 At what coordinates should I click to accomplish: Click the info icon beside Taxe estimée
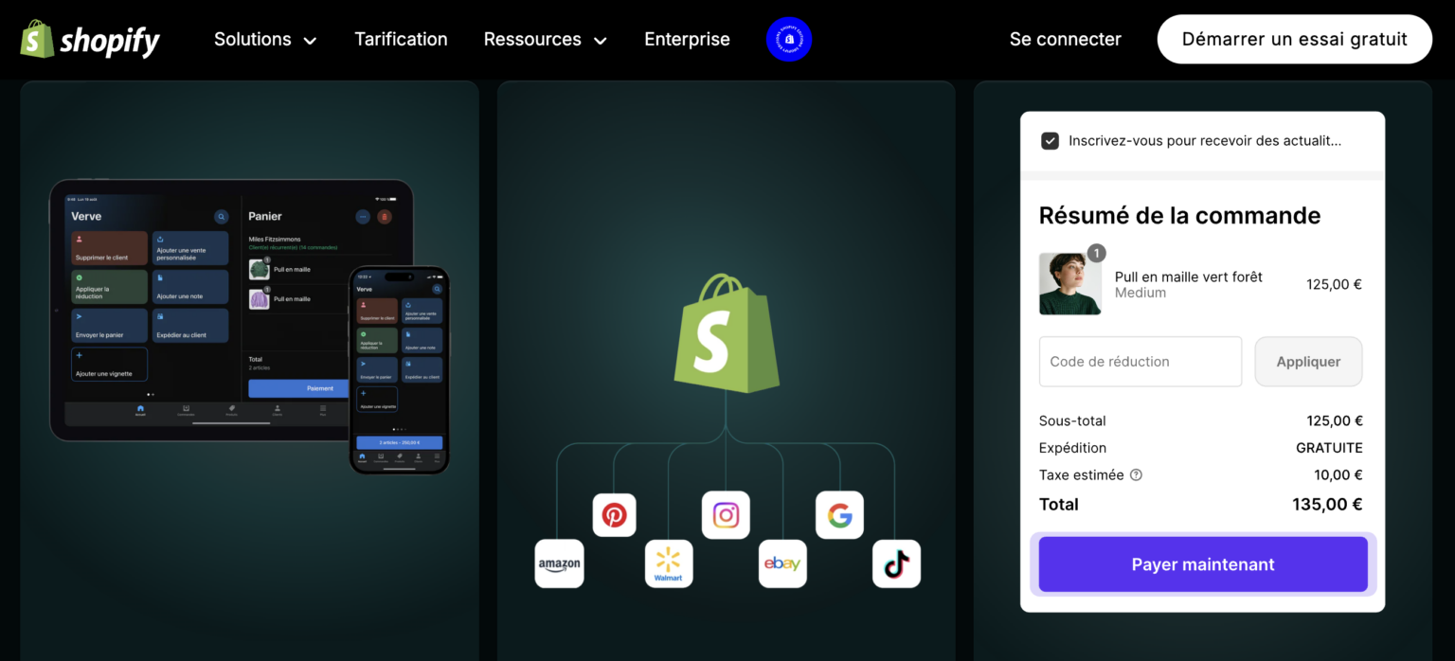pos(1136,475)
